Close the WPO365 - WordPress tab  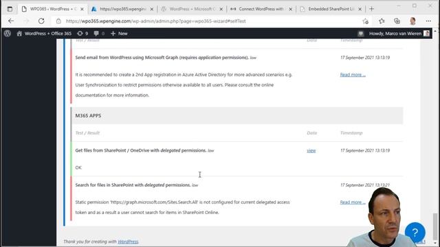[82, 9]
